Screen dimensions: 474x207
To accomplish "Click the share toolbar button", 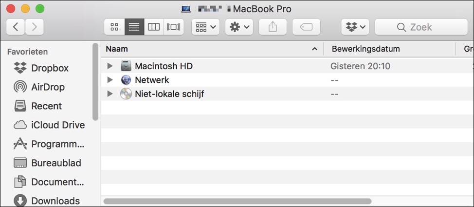I will point(273,27).
